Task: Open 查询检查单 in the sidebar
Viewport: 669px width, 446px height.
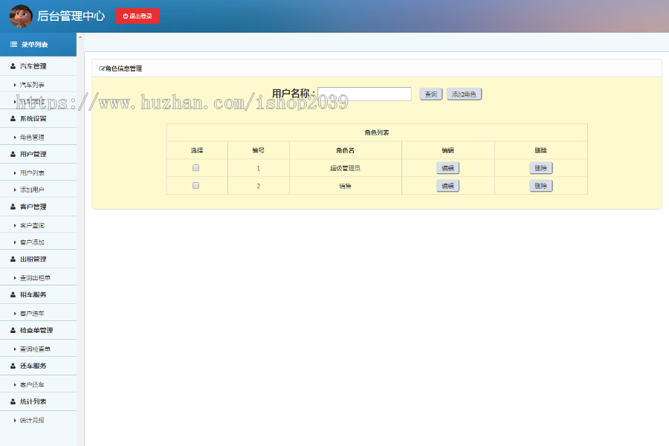Action: coord(35,349)
